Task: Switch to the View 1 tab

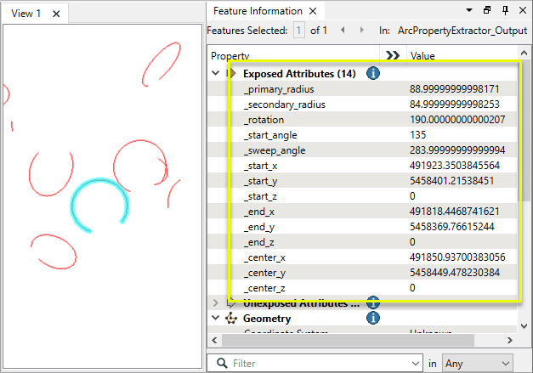Action: pyautogui.click(x=26, y=13)
